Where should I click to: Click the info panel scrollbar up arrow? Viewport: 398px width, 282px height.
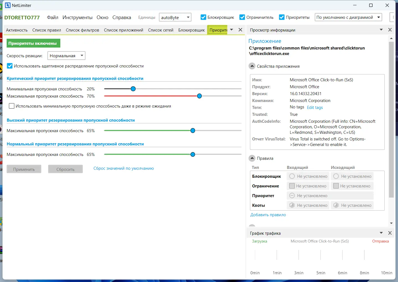click(391, 38)
